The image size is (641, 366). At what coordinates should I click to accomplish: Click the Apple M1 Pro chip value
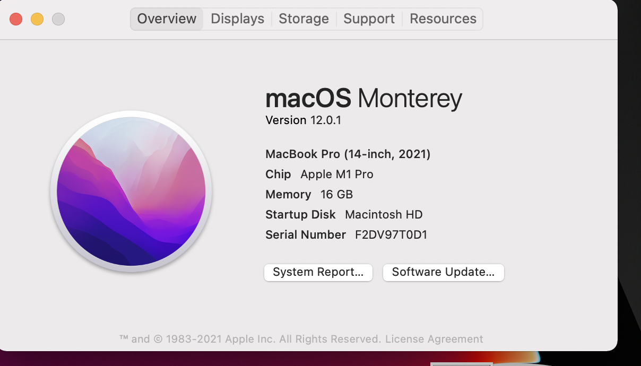[x=337, y=174]
